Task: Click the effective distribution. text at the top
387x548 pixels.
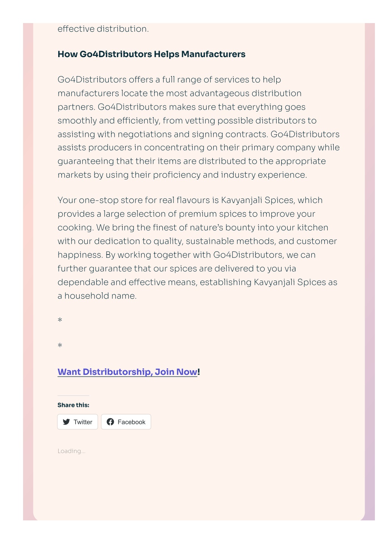Action: [x=103, y=29]
